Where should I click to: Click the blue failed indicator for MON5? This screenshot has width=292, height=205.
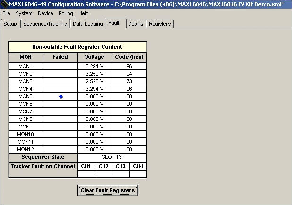(x=60, y=96)
